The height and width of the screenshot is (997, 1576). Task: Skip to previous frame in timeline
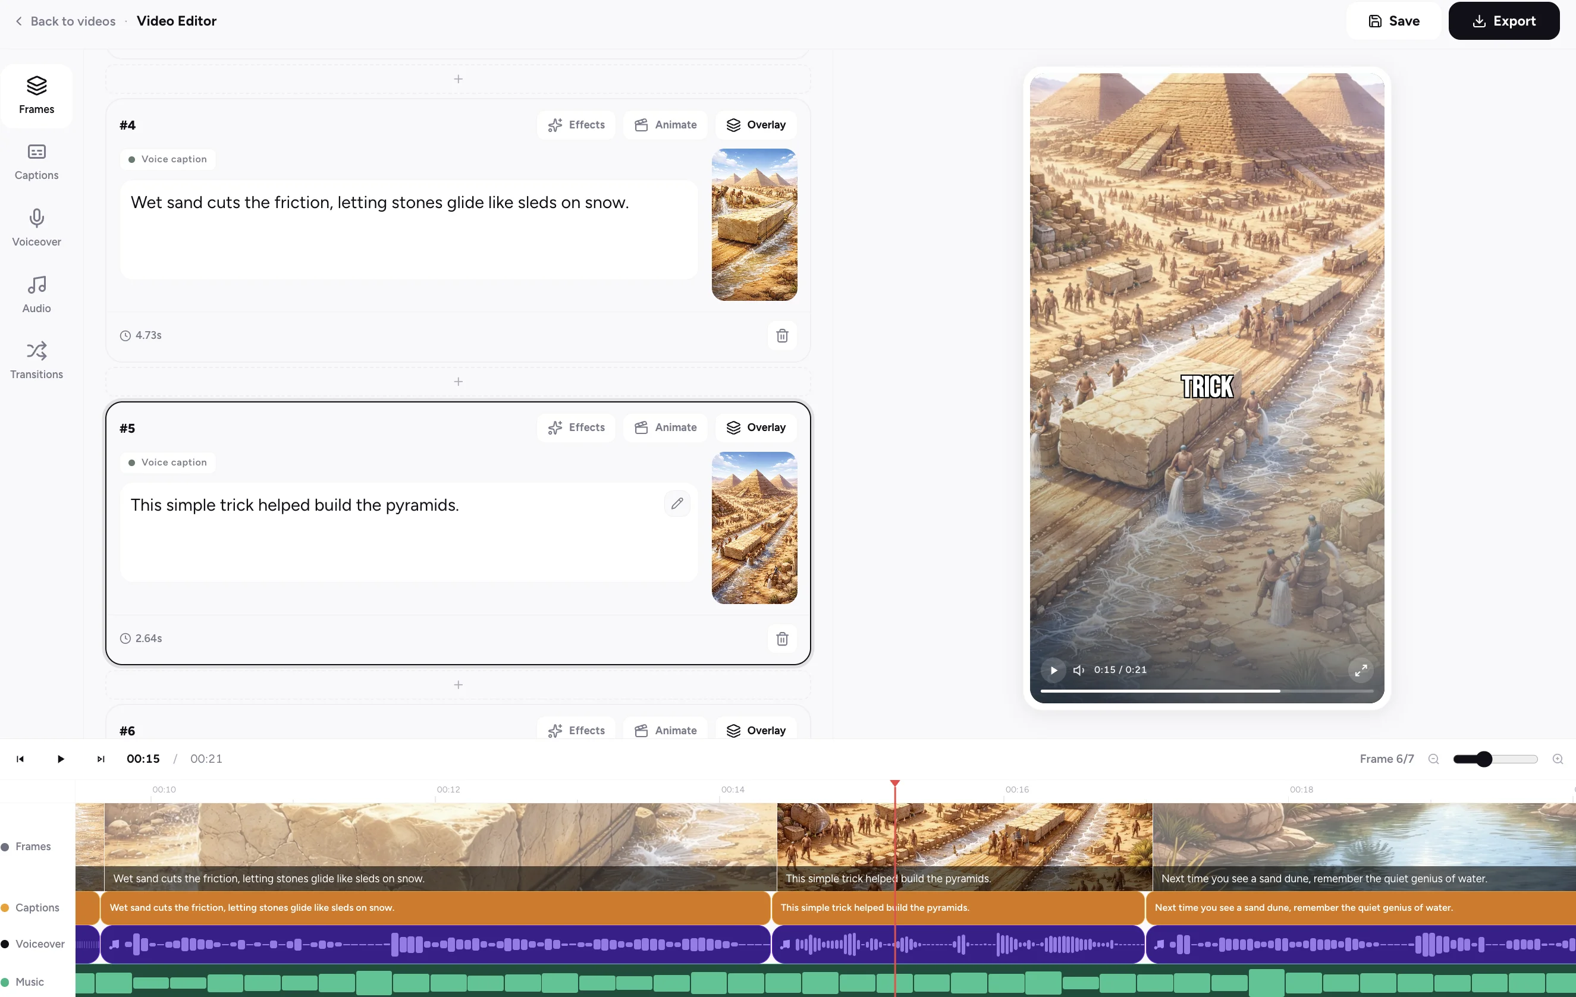(x=20, y=759)
